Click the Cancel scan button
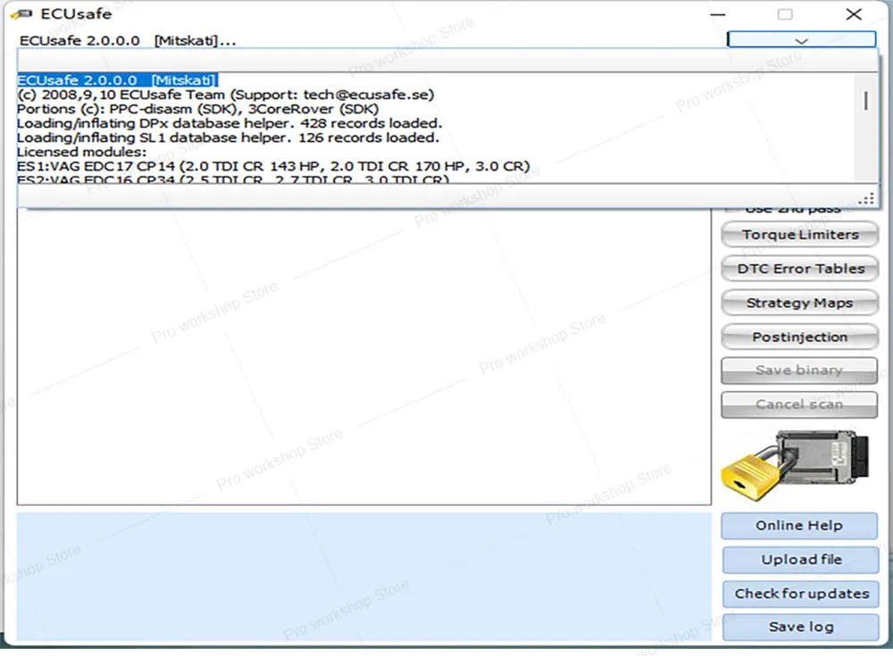Screen dimensions: 893x656 799,405
